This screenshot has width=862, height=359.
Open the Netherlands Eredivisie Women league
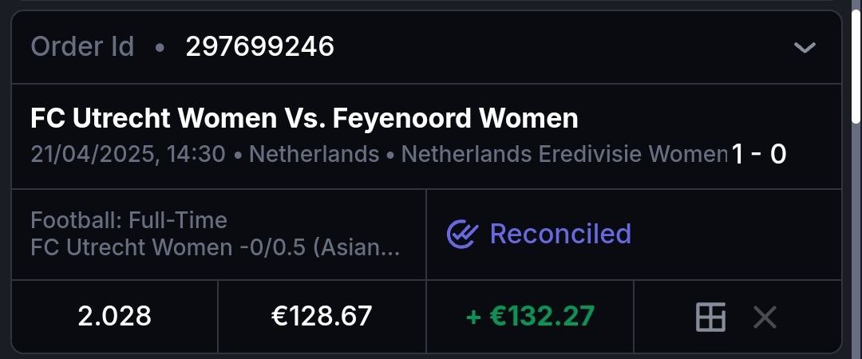pos(564,154)
